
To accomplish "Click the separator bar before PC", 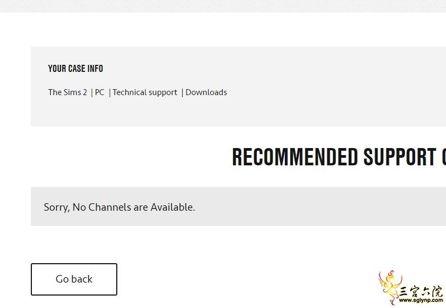I will pos(91,93).
